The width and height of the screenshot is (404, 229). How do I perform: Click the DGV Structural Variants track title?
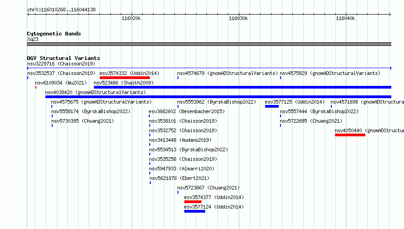64,58
